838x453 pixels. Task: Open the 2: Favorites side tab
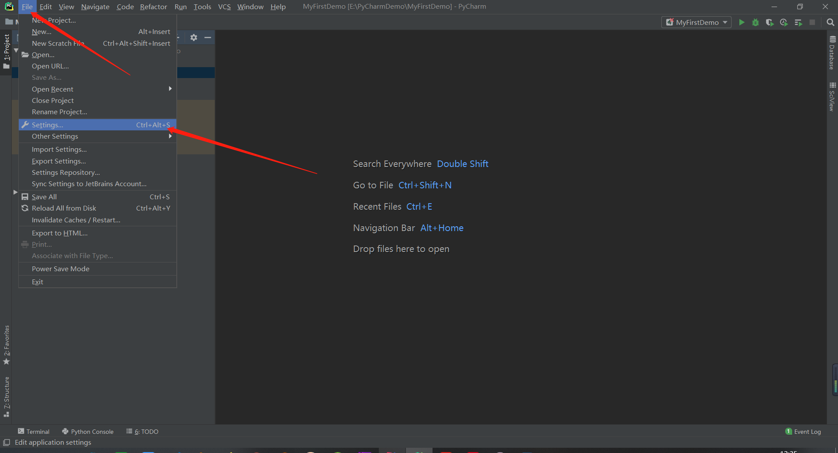6,345
